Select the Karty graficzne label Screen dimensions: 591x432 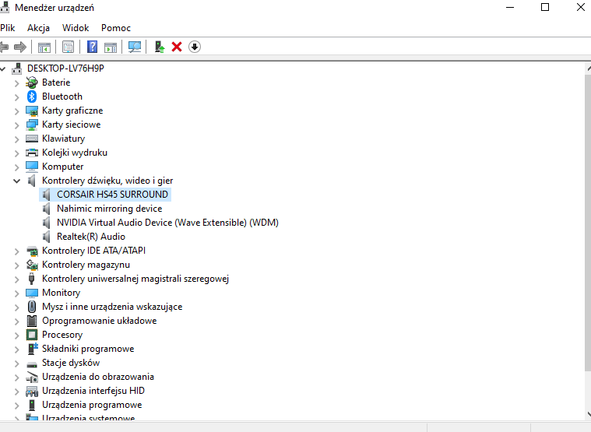click(72, 111)
